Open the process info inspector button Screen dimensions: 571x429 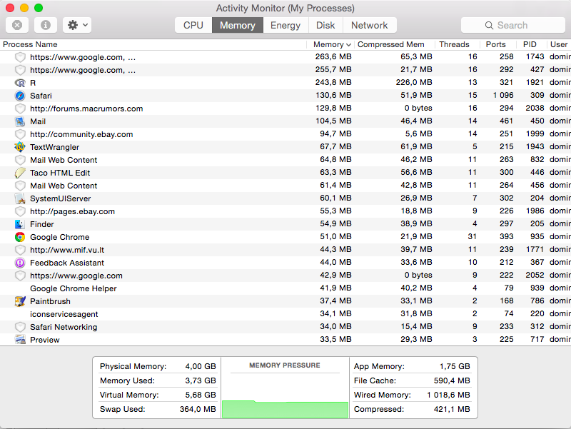46,25
